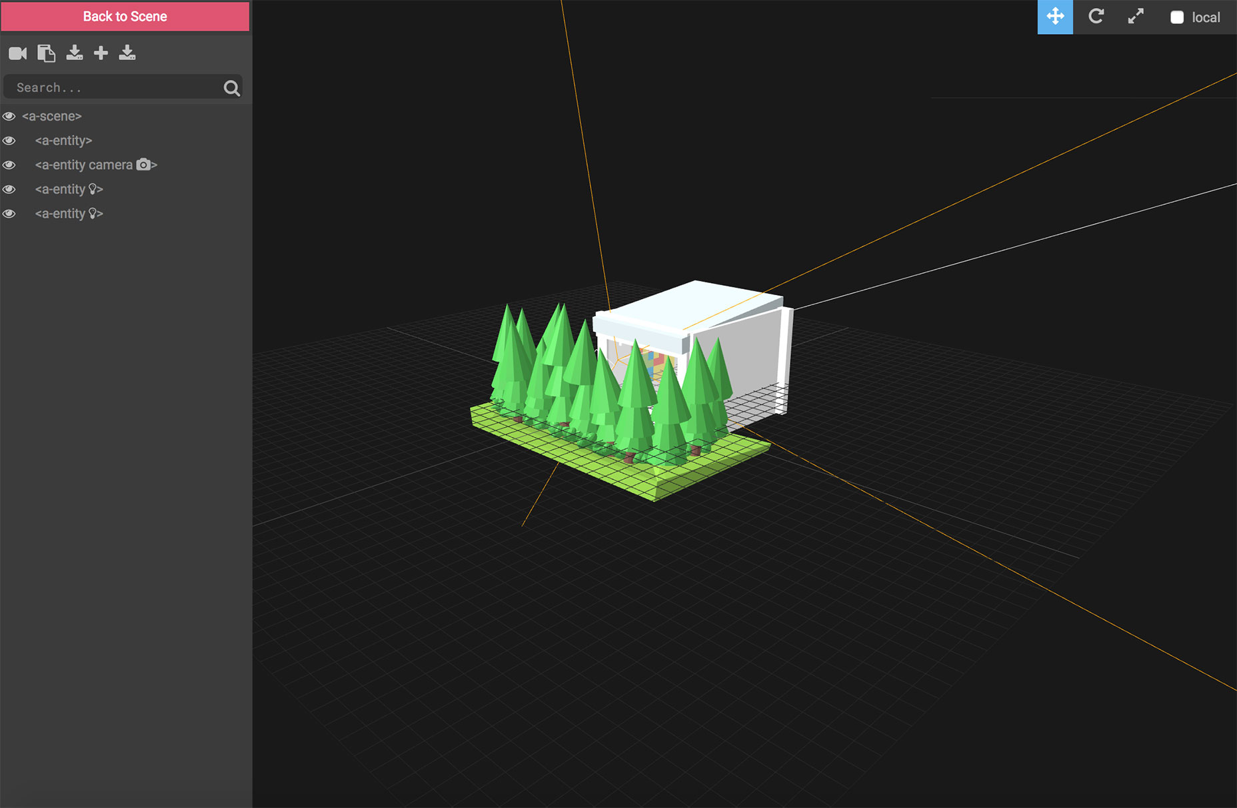
Task: Select the plain <a-entity> row
Action: click(126, 141)
